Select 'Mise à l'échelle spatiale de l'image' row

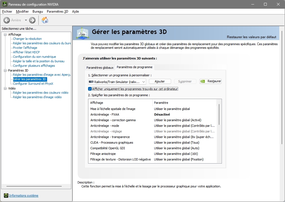(153, 109)
